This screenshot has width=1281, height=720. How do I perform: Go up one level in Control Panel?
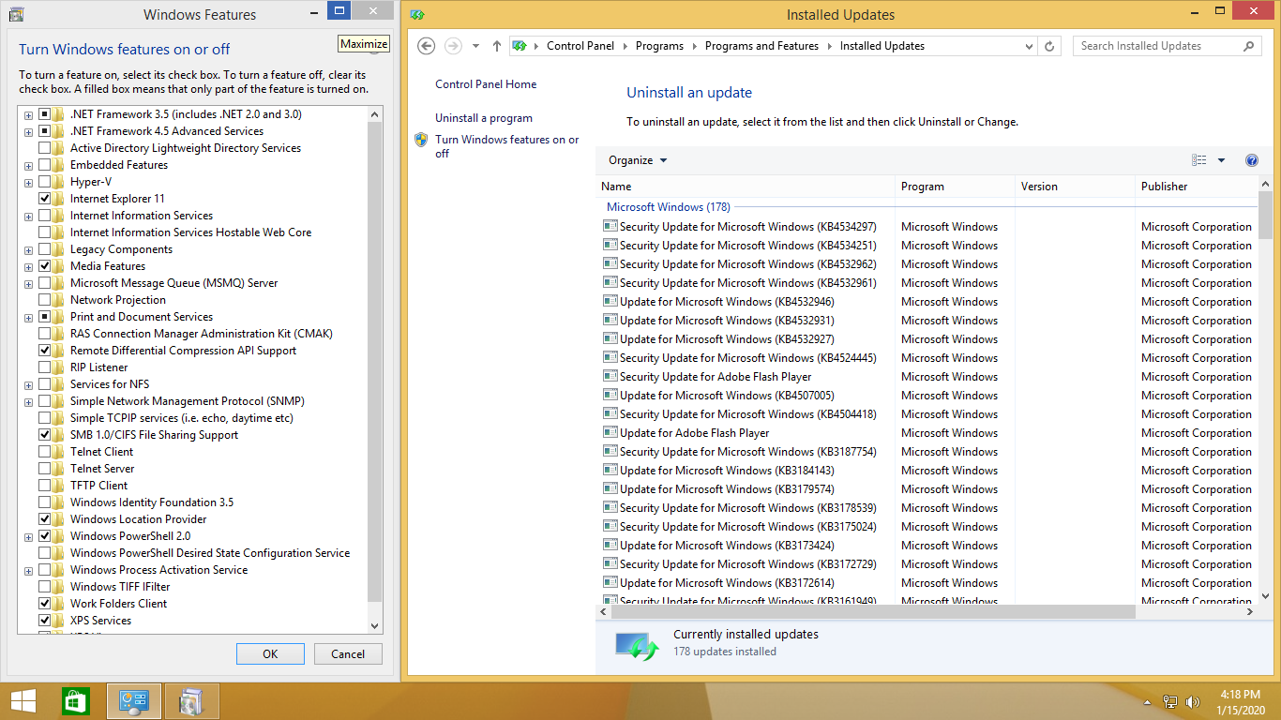tap(497, 46)
